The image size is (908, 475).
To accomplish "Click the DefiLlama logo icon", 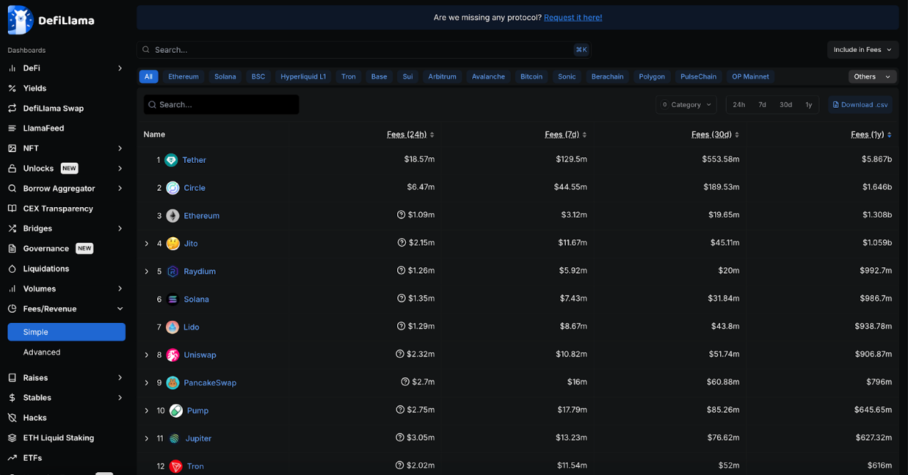I will (21, 20).
